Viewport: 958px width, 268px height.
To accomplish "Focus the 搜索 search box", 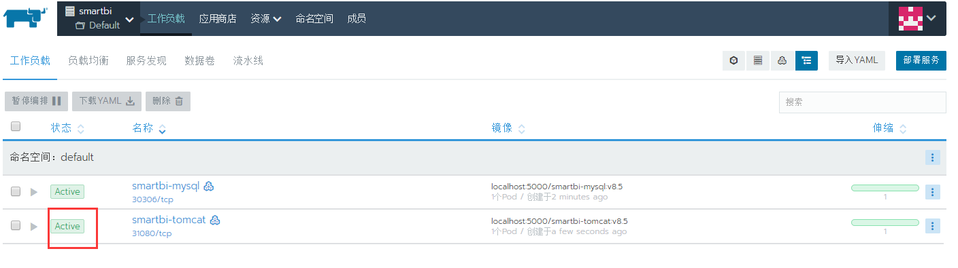I will click(x=862, y=102).
